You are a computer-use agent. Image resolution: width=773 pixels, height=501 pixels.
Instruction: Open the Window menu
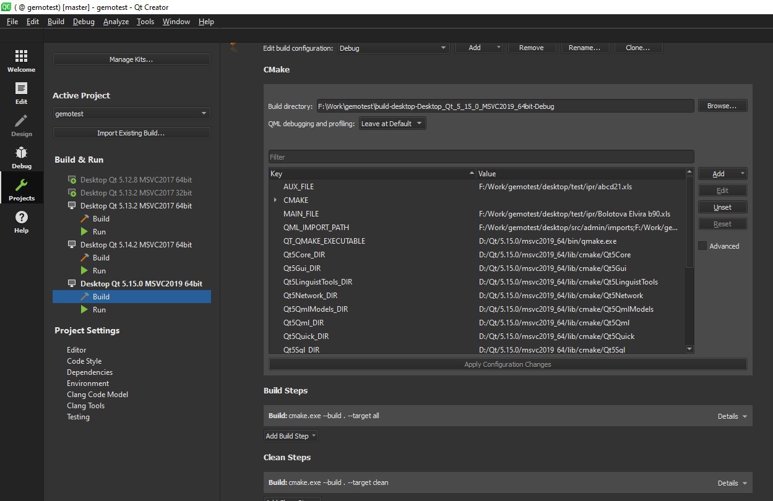(176, 22)
